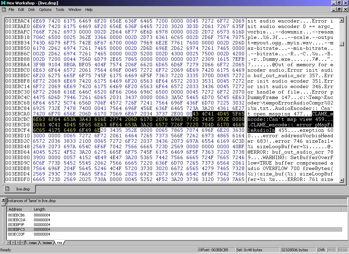Open the Options menu
This screenshot has height=254, width=349.
45,10
